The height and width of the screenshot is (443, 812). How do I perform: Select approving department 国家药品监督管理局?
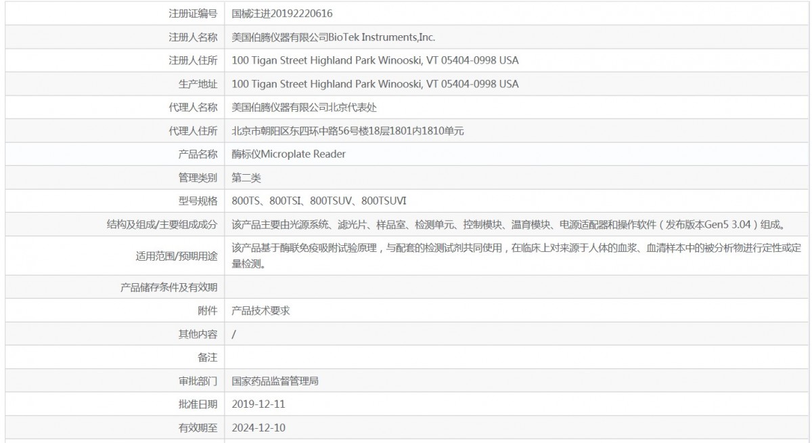pos(275,381)
